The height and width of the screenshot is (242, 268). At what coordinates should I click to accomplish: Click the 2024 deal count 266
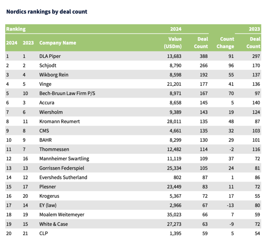(x=204, y=65)
